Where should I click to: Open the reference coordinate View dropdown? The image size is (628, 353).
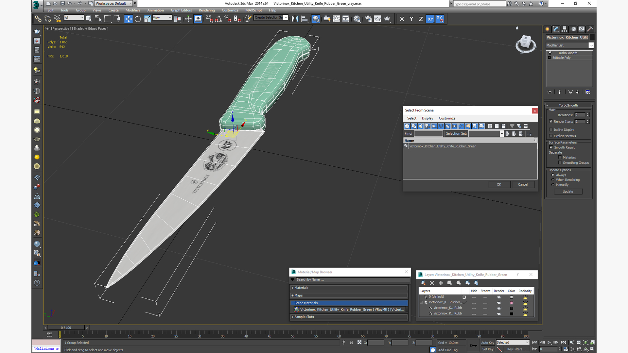[x=162, y=18]
